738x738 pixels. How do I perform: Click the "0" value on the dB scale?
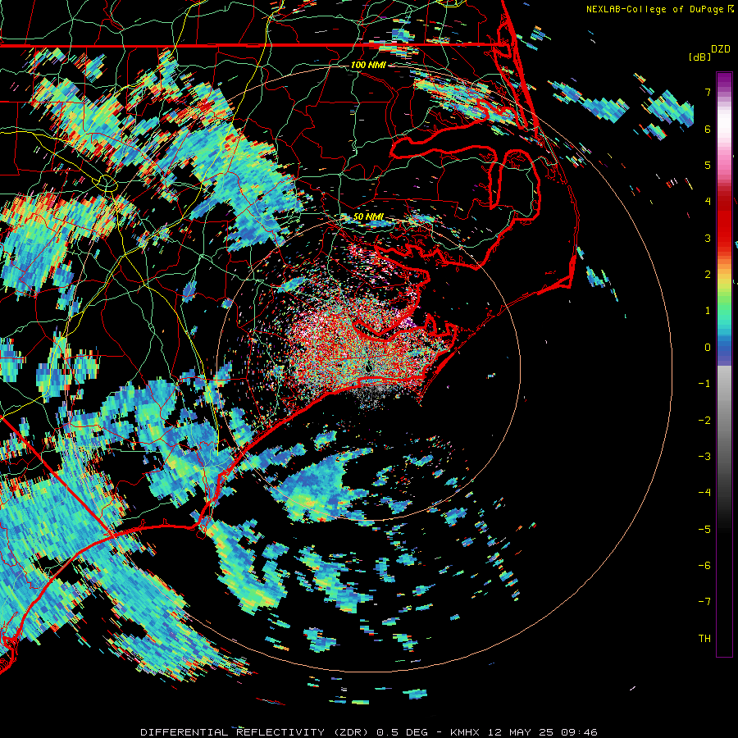point(708,348)
